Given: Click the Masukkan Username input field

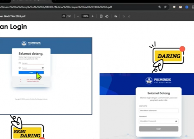Looking at the screenshot, I should [x=159, y=111].
